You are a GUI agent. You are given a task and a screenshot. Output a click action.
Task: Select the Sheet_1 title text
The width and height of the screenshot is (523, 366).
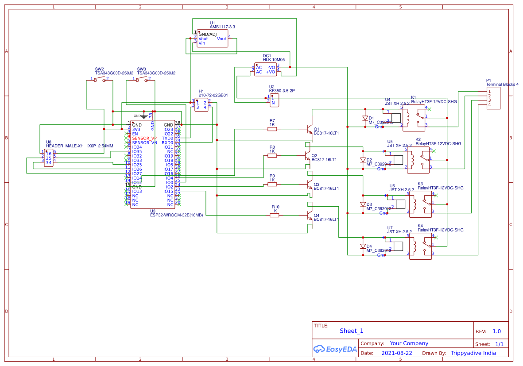[351, 331]
